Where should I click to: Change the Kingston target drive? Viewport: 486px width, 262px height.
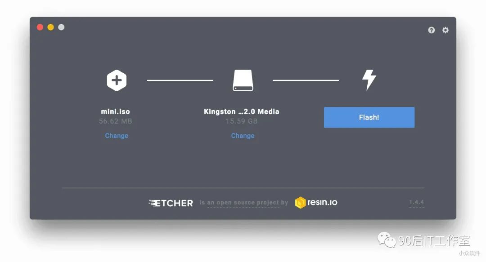[243, 136]
